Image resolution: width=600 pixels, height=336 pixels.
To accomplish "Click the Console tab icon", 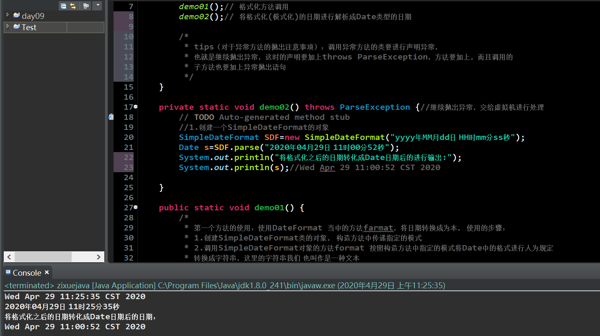I will (x=8, y=272).
